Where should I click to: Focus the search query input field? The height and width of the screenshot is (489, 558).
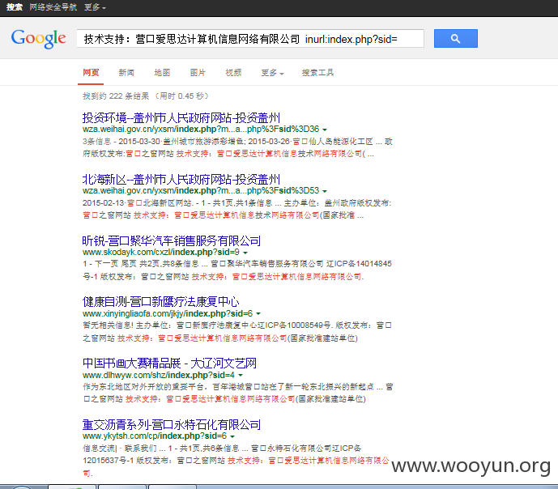(250, 38)
